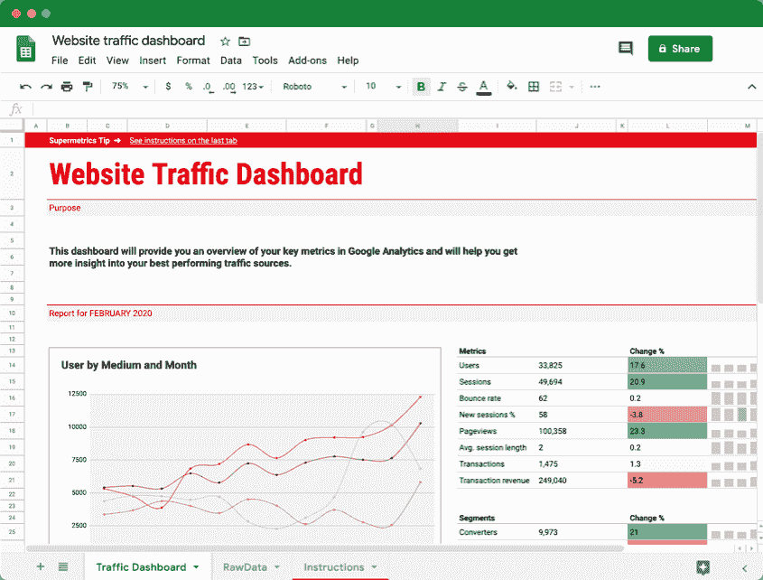Open the fill color picker
Screen dimensions: 763x580
(x=509, y=86)
